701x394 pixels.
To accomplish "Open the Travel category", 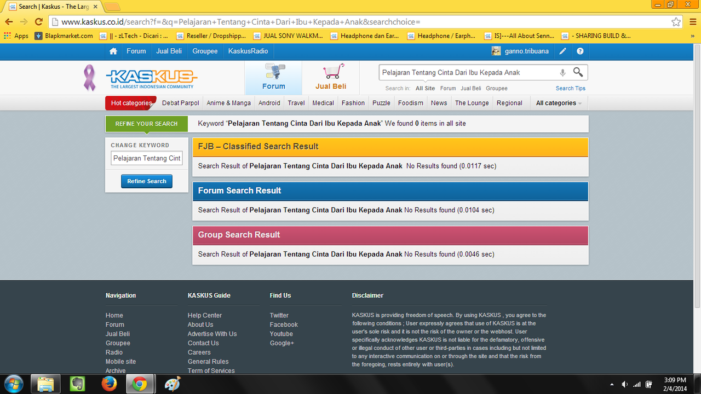I will (x=296, y=103).
